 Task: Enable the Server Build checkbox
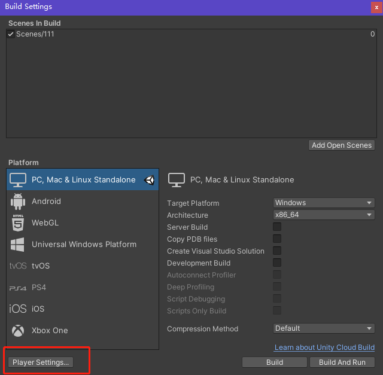click(277, 227)
